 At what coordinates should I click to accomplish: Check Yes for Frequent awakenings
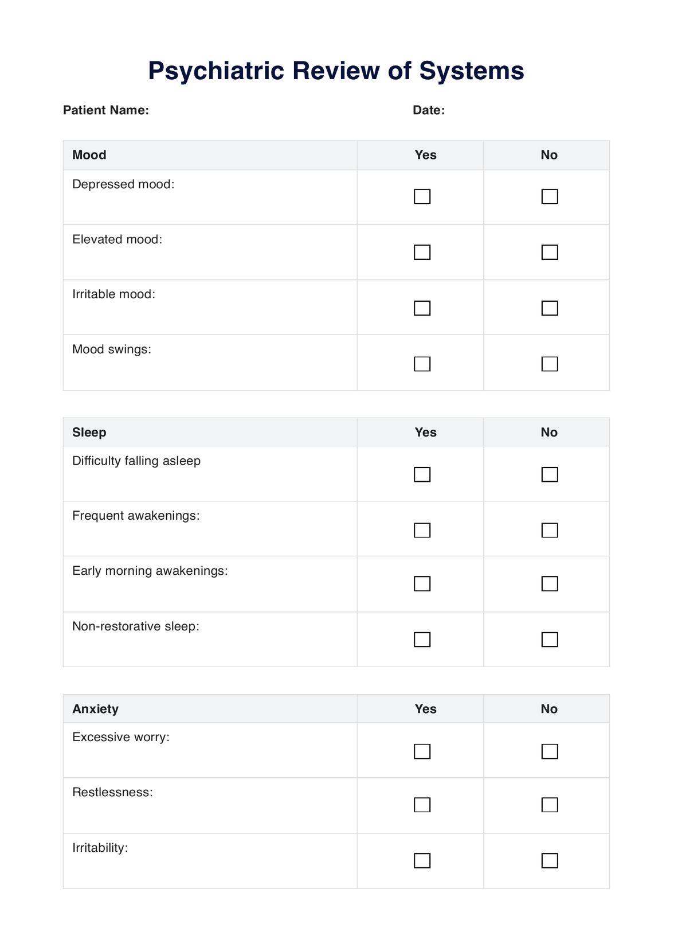tap(422, 530)
